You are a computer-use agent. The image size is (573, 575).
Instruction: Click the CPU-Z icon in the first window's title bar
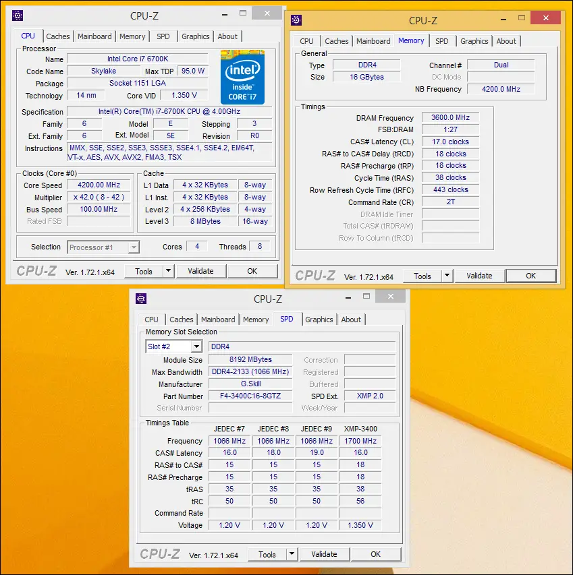(x=17, y=13)
